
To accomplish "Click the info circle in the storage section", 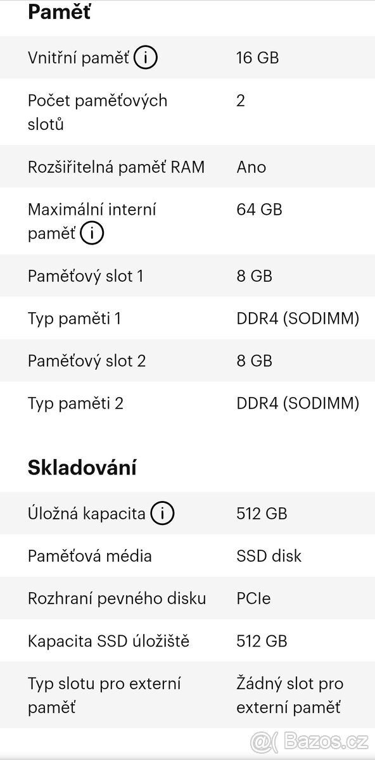I will (163, 513).
